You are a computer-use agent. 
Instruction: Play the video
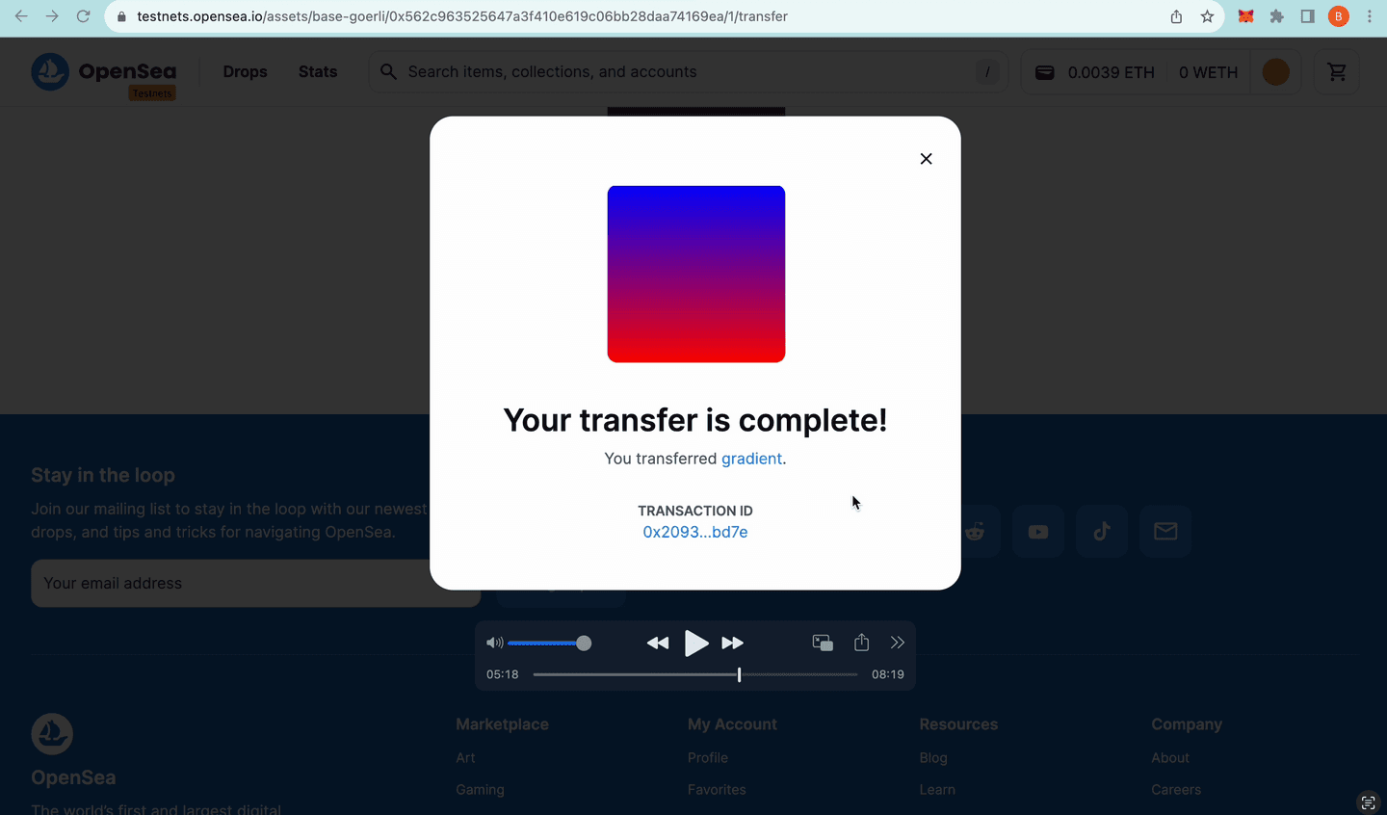point(695,643)
